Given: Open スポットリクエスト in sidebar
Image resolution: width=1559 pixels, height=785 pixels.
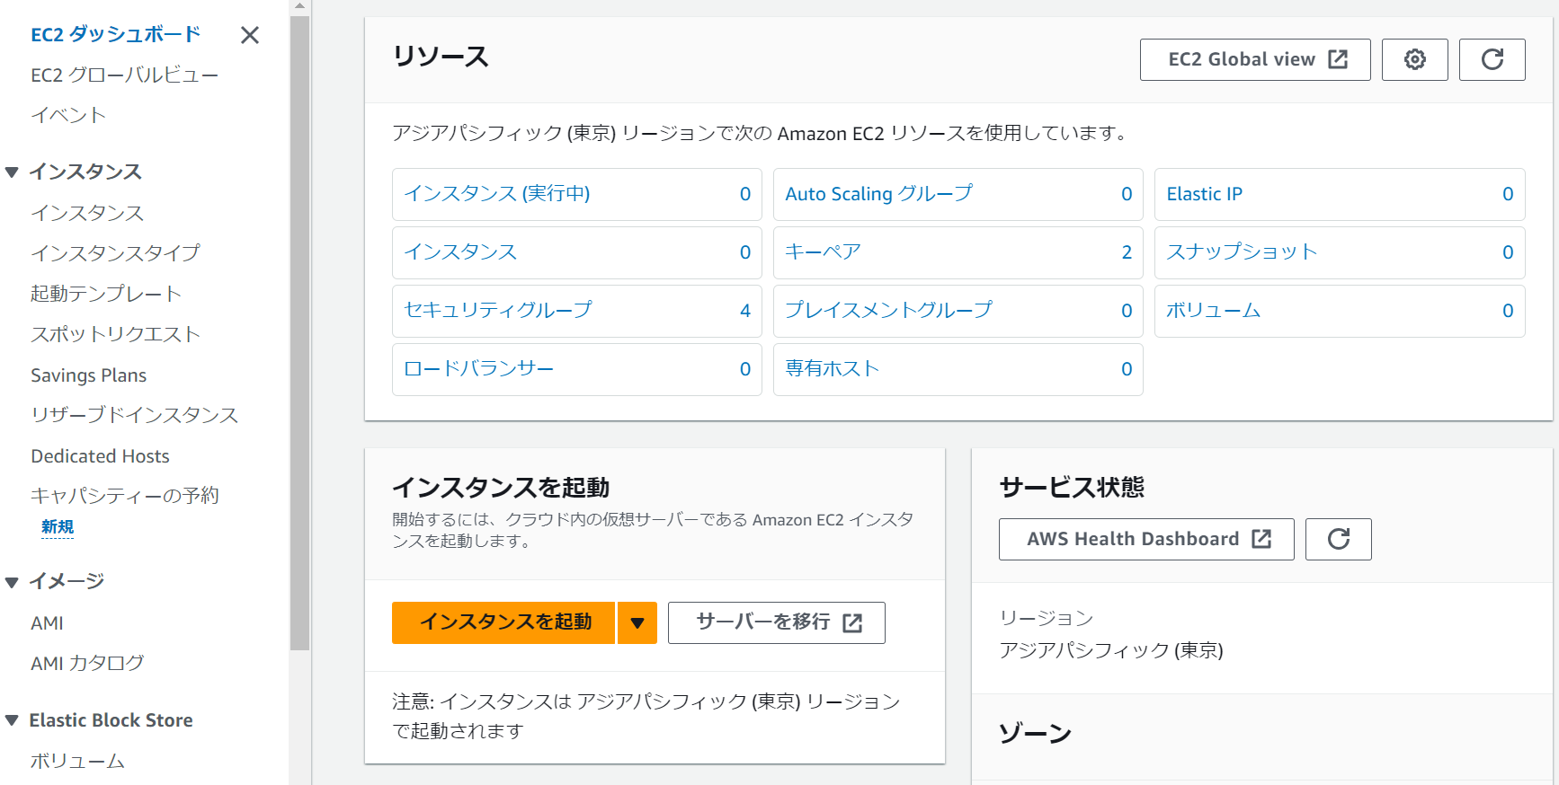Looking at the screenshot, I should [x=115, y=334].
